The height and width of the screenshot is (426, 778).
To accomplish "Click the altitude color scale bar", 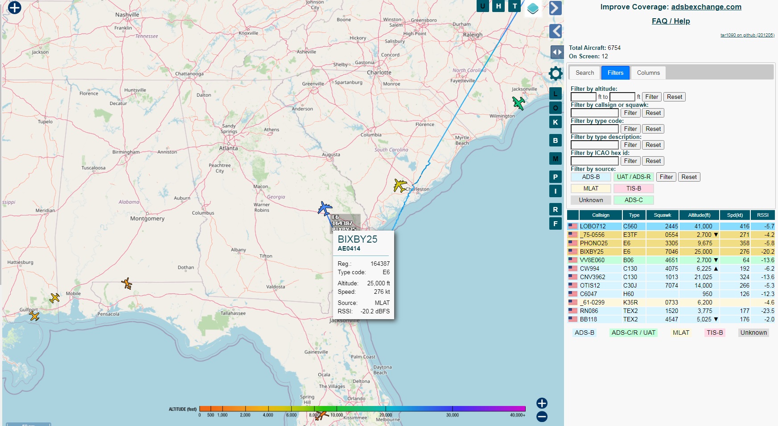I will 362,409.
